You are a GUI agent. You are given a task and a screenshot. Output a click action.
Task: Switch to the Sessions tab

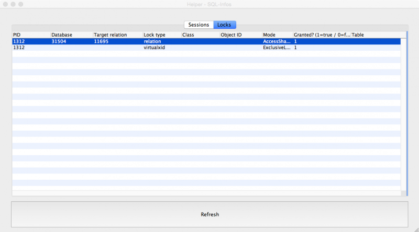pyautogui.click(x=199, y=25)
